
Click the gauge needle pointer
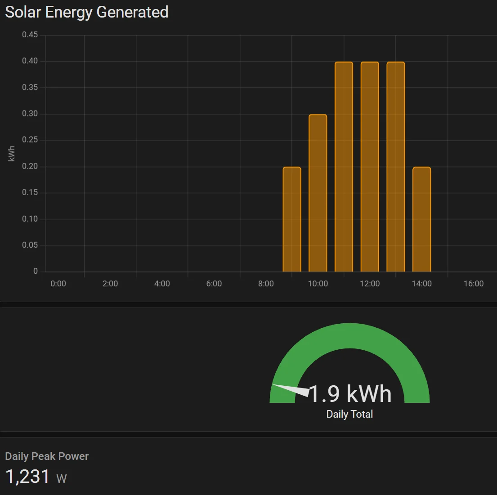click(x=291, y=390)
